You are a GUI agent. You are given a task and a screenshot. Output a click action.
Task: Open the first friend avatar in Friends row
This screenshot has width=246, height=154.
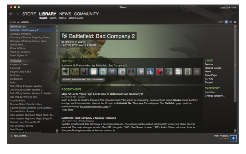click(x=65, y=72)
